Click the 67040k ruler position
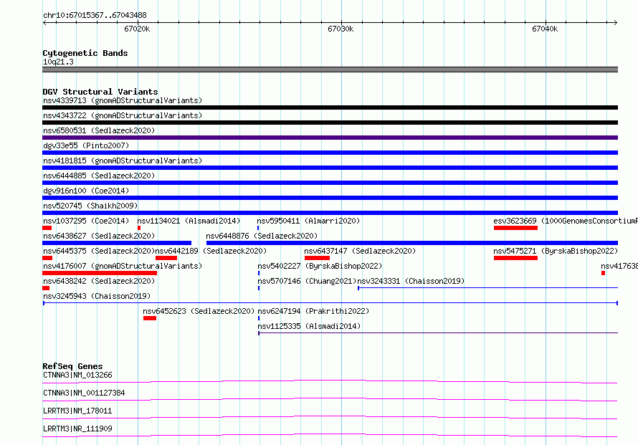638x445 pixels. (x=545, y=29)
